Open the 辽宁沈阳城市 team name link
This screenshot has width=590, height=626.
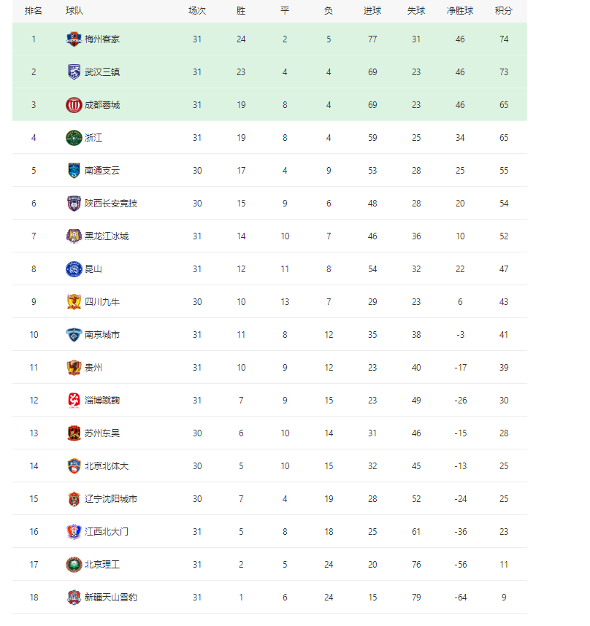[111, 499]
